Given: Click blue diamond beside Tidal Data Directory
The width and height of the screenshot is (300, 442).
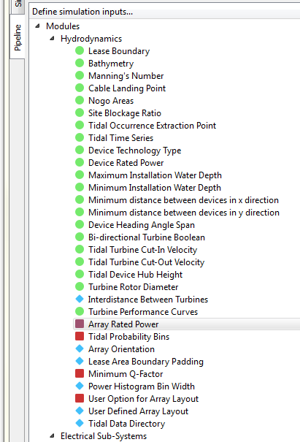Looking at the screenshot, I should 80,423.
